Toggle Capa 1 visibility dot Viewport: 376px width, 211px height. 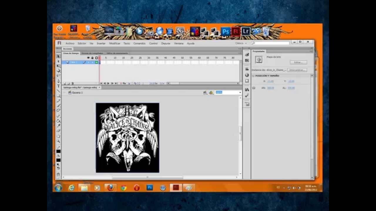pyautogui.click(x=88, y=62)
